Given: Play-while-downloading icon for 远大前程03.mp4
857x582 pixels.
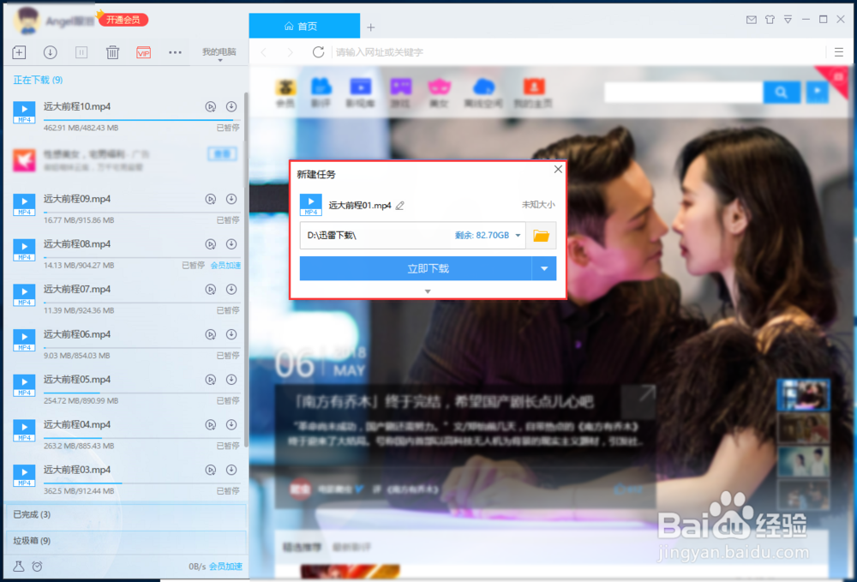Looking at the screenshot, I should pyautogui.click(x=211, y=470).
